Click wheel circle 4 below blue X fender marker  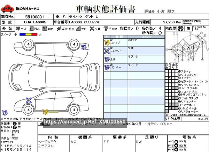[29, 110]
